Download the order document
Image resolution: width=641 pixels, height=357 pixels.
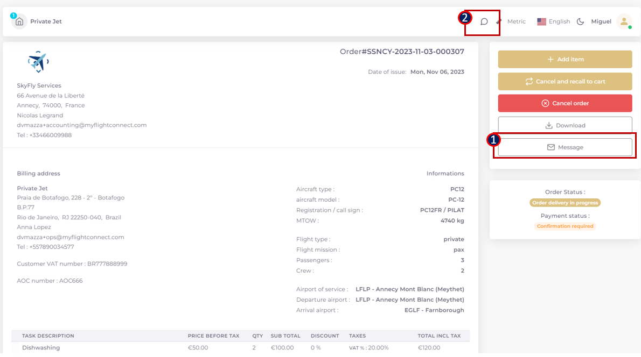(x=565, y=125)
